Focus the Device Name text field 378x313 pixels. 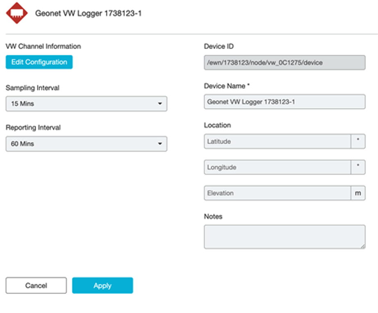285,102
